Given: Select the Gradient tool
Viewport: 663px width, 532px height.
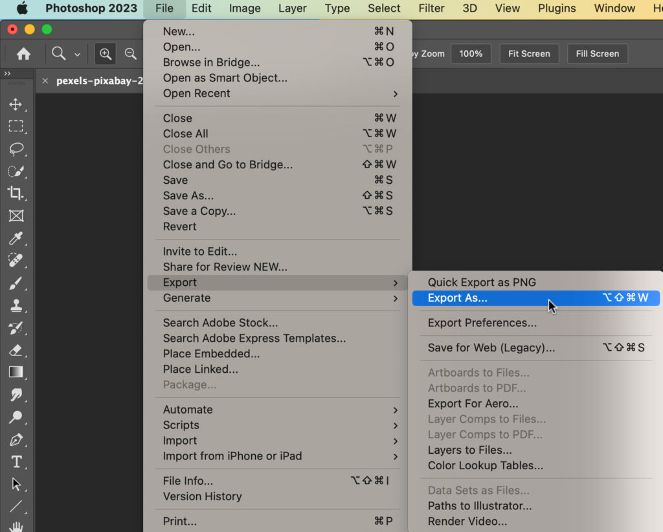Looking at the screenshot, I should (16, 372).
